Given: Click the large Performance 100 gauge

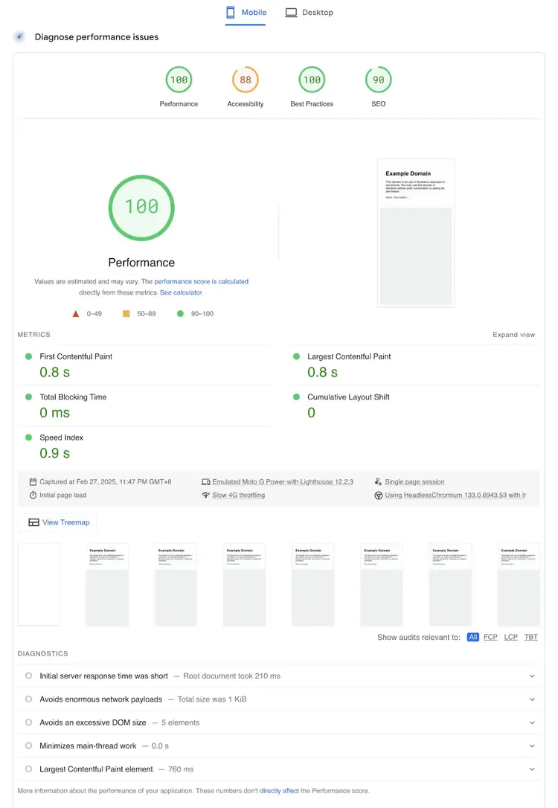Looking at the screenshot, I should [x=141, y=208].
